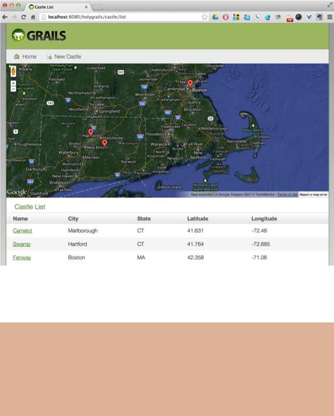Screen dimensions: 334x416
Task: Click Providence label on the map
Action: [x=156, y=134]
